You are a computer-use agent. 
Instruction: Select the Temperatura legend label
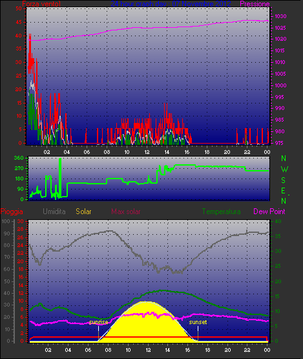(221, 212)
